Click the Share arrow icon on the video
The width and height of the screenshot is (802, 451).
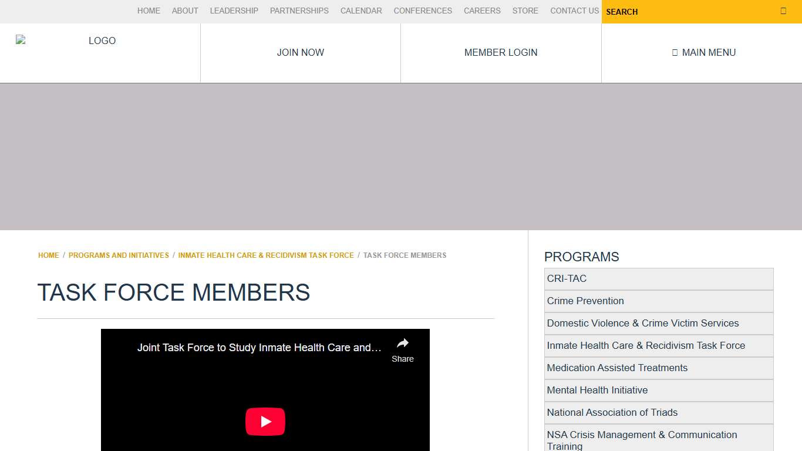pyautogui.click(x=402, y=344)
